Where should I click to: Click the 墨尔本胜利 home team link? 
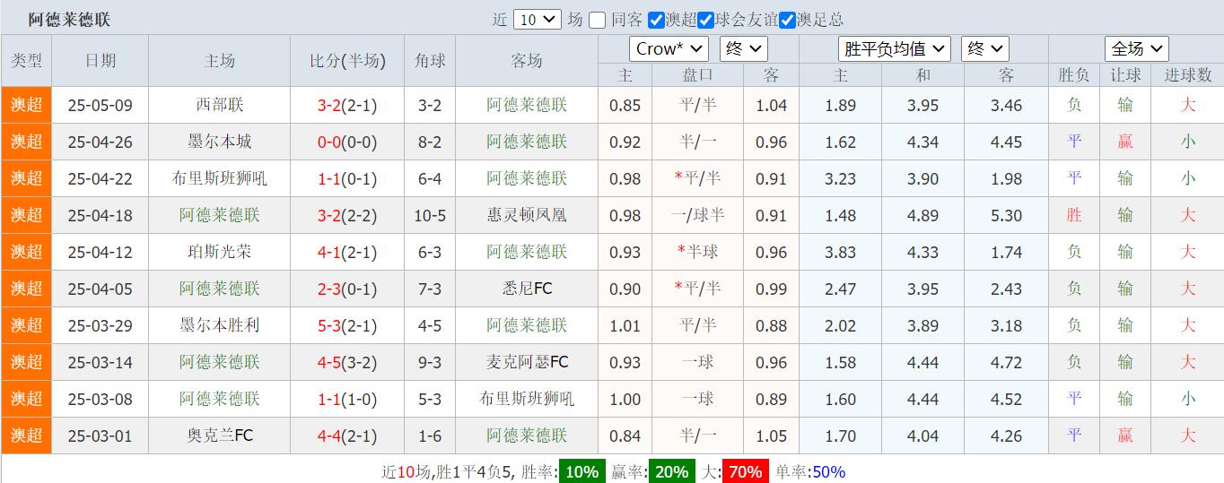coord(220,325)
